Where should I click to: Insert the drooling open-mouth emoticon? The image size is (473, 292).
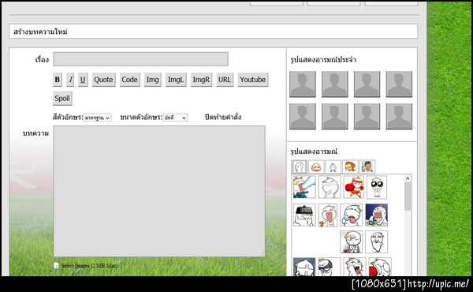tap(355, 267)
